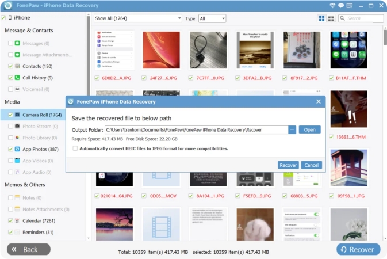
Task: Close the FonePaw recovery dialog
Action: (x=319, y=101)
